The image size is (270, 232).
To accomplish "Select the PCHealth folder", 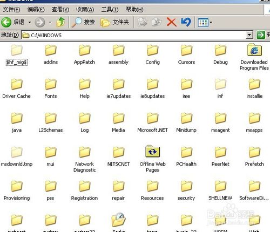I will pyautogui.click(x=186, y=157).
